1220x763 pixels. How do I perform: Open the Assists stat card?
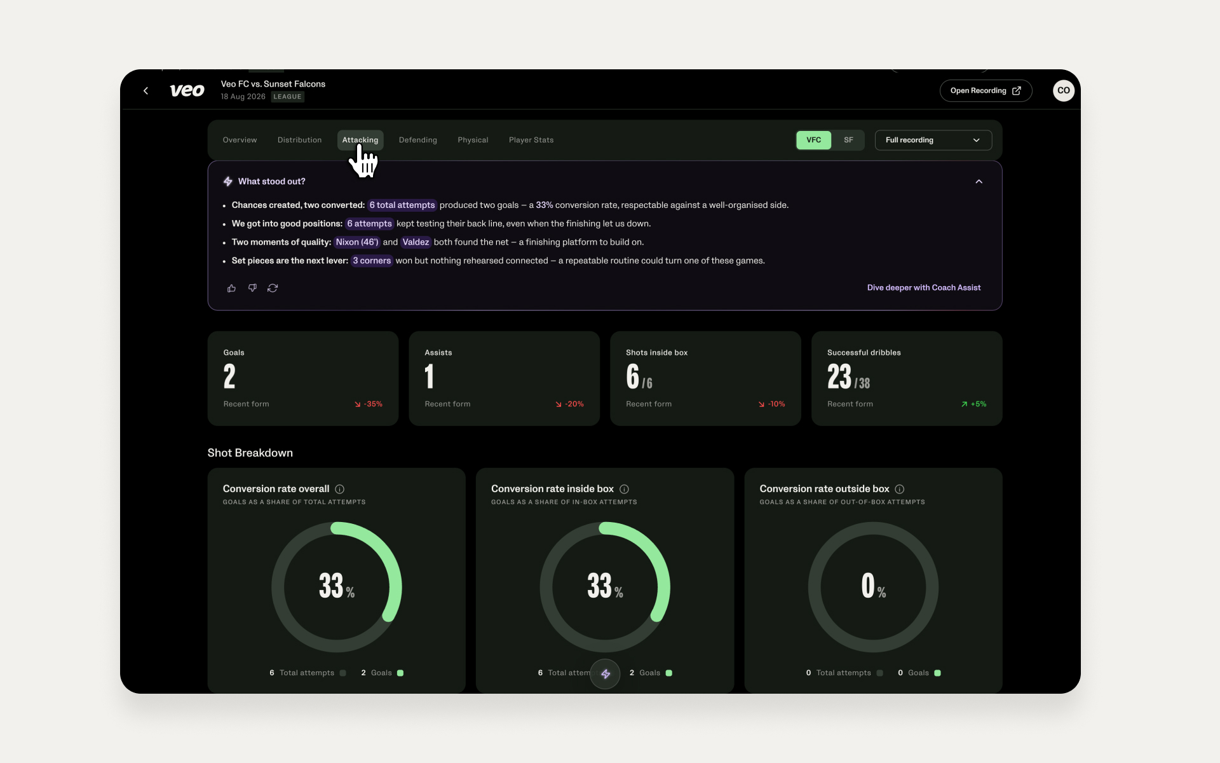(x=505, y=378)
